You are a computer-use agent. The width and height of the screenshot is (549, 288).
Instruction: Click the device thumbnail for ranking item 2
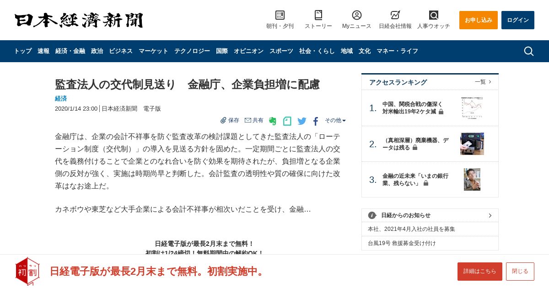(472, 144)
